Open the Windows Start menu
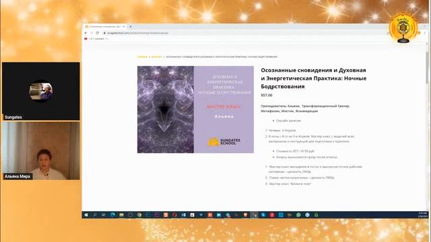 pyautogui.click(x=86, y=215)
